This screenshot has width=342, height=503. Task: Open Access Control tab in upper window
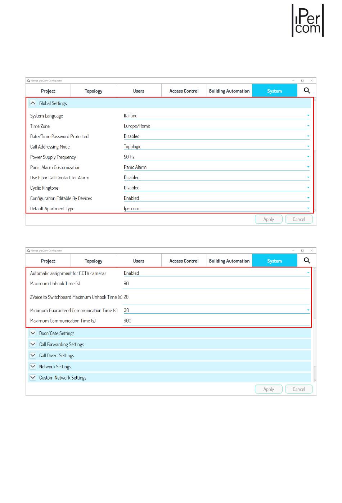click(x=184, y=91)
